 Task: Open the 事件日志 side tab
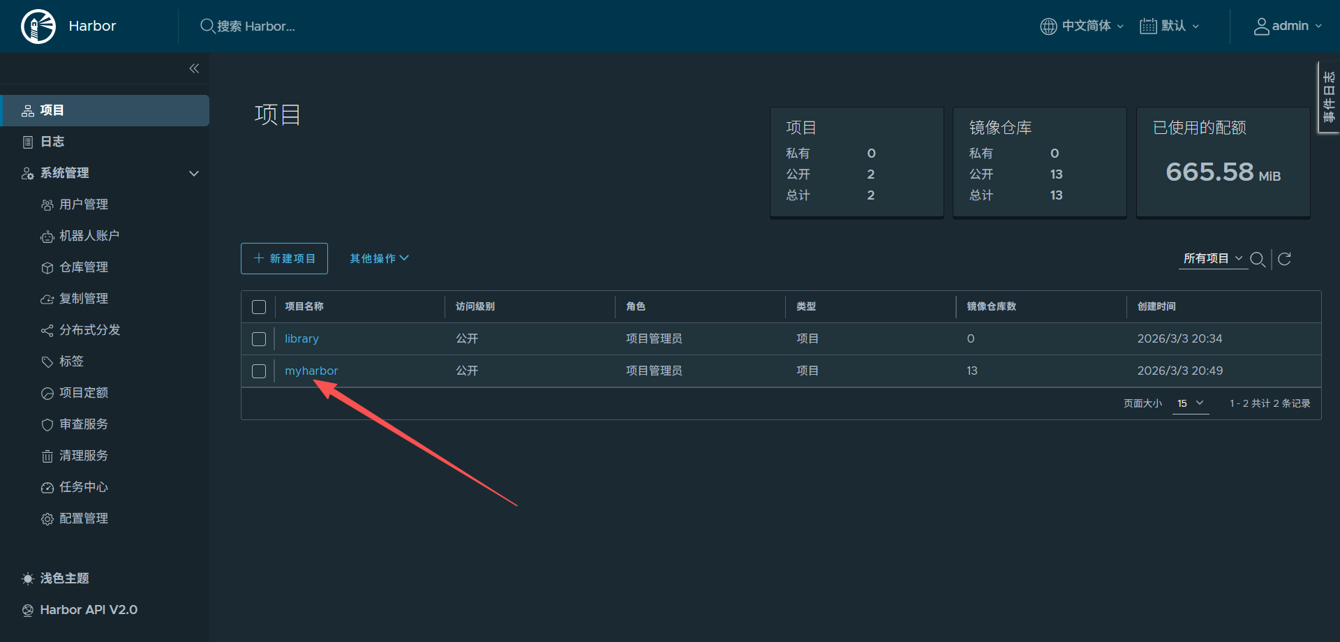point(1329,98)
